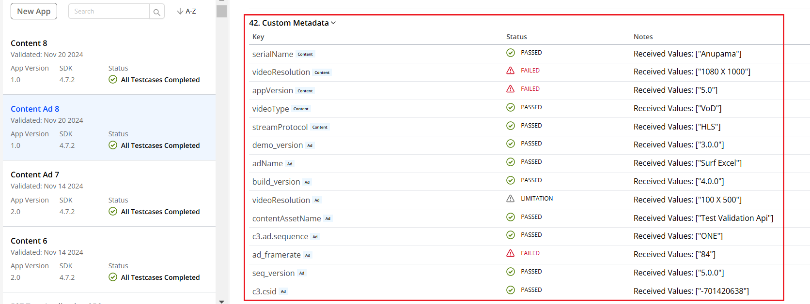Viewport: 810px width, 304px height.
Task: Click the A-Z sort arrow icon
Action: 180,11
